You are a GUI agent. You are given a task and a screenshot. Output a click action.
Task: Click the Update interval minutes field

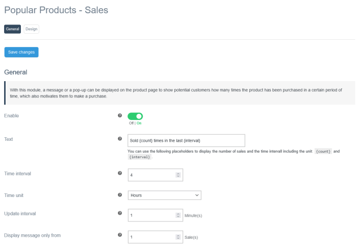(150, 215)
